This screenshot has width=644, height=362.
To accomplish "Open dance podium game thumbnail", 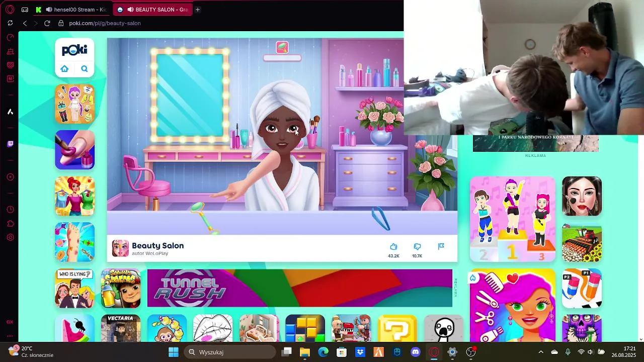I will 513,219.
